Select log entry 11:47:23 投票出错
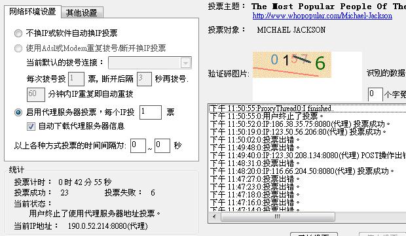Viewport: 406px width, 236px height. tap(307, 186)
